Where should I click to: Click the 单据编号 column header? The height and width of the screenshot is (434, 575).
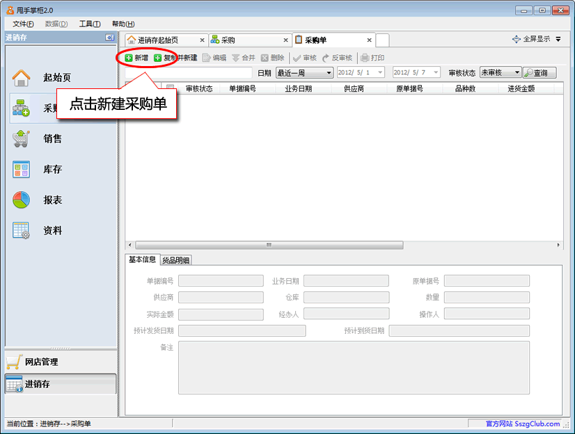click(243, 88)
